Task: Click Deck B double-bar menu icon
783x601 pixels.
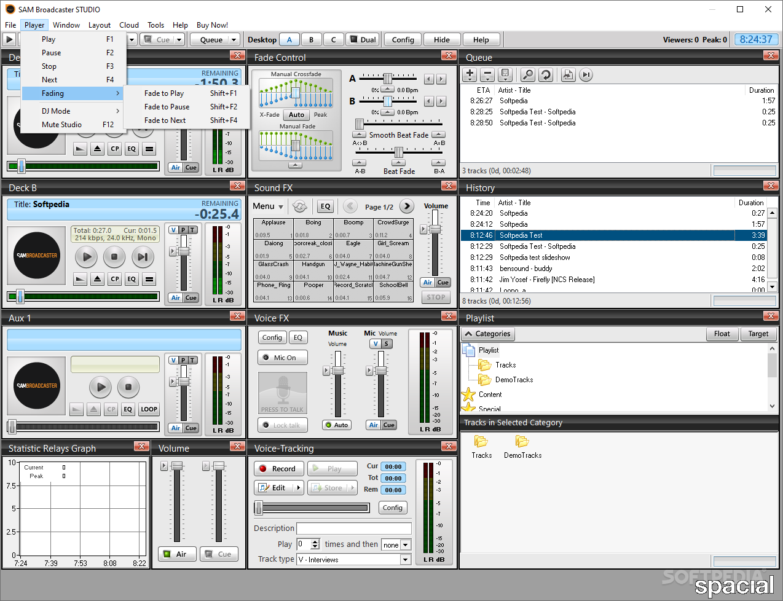Action: tap(149, 279)
